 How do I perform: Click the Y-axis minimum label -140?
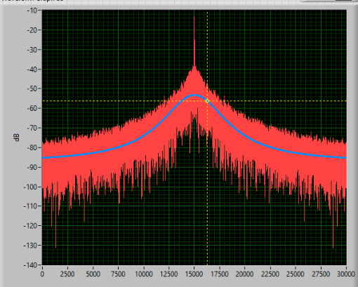(30, 265)
